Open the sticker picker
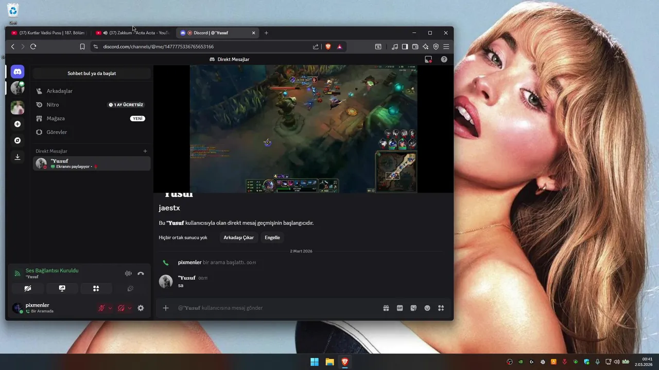 pyautogui.click(x=413, y=308)
